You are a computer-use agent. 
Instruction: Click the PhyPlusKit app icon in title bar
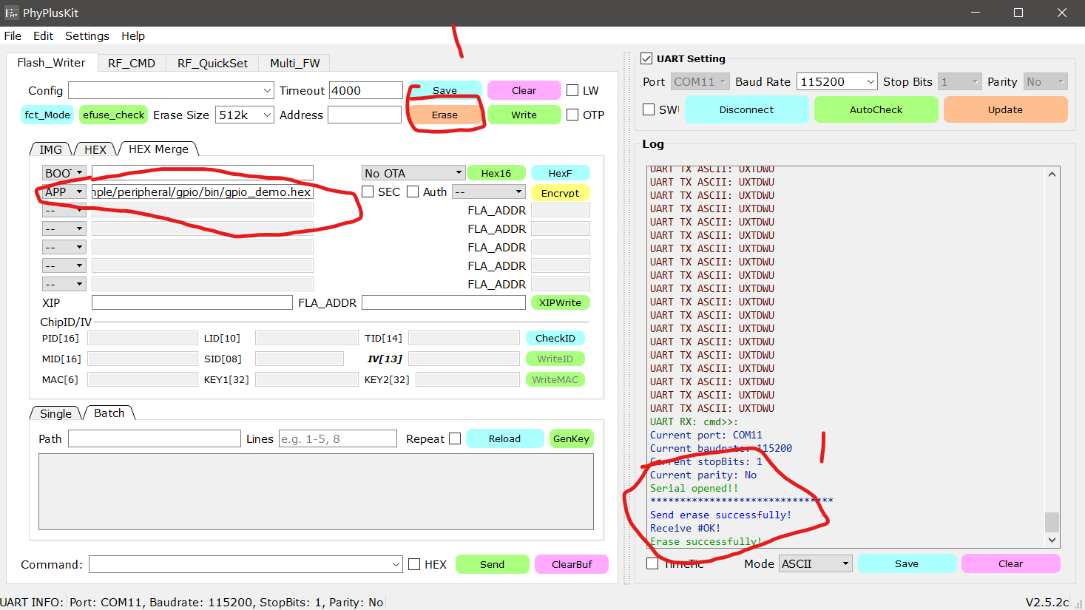(x=11, y=13)
